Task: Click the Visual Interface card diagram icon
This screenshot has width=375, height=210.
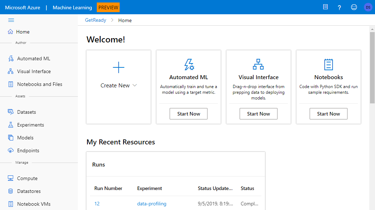Action: (x=258, y=64)
